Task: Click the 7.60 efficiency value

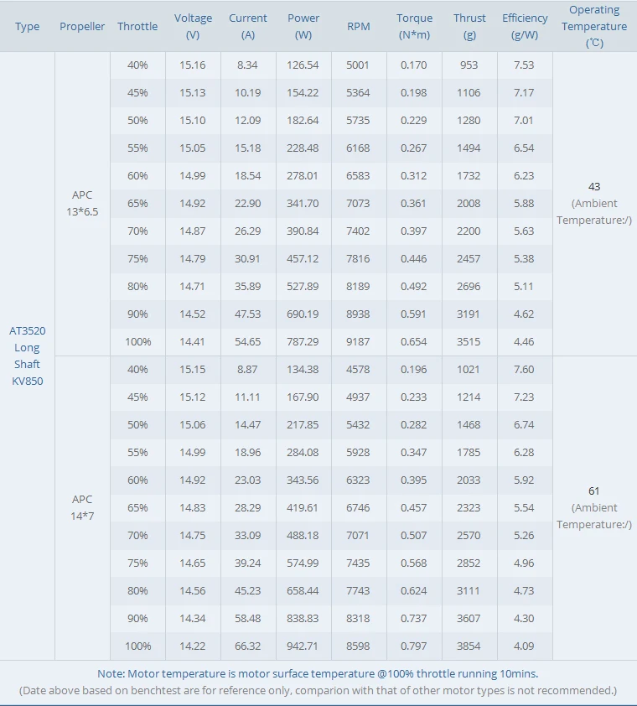Action: [524, 370]
